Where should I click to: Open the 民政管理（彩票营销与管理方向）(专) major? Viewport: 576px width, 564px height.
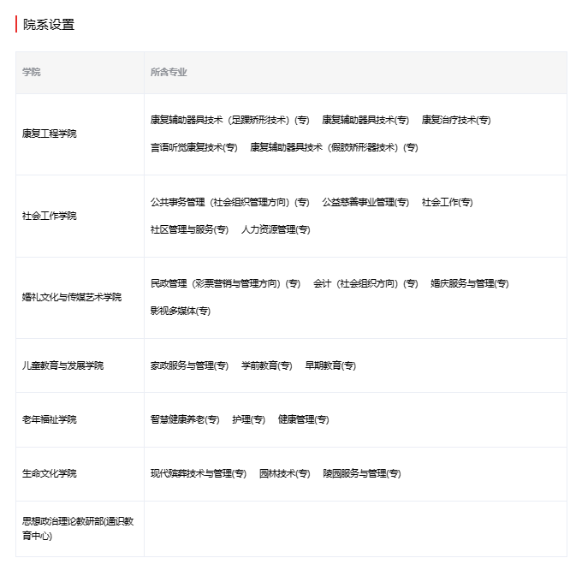click(x=226, y=283)
